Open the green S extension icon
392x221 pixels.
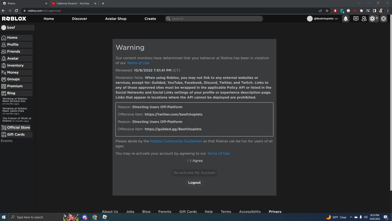coord(342,10)
